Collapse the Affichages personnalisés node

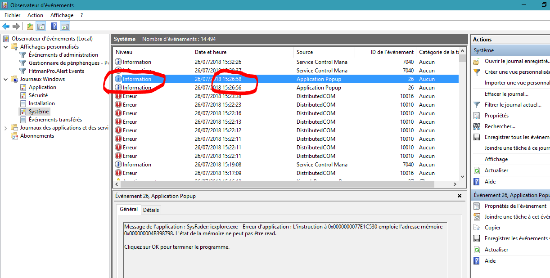click(5, 47)
